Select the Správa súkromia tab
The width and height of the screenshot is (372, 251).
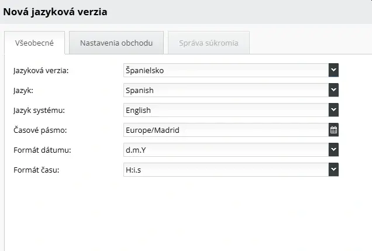pyautogui.click(x=208, y=43)
